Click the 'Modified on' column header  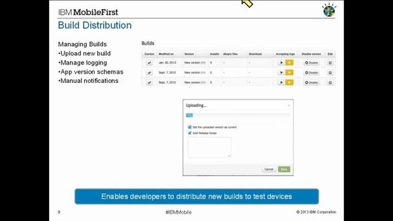(x=166, y=54)
